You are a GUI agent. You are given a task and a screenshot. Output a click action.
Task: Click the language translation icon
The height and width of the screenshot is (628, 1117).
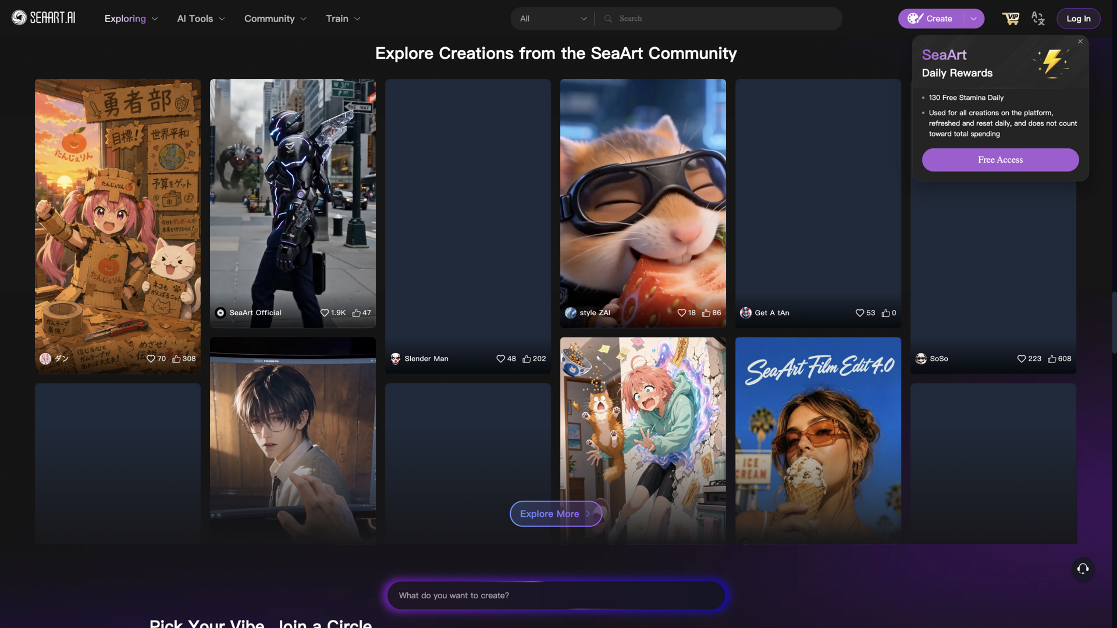click(x=1038, y=19)
